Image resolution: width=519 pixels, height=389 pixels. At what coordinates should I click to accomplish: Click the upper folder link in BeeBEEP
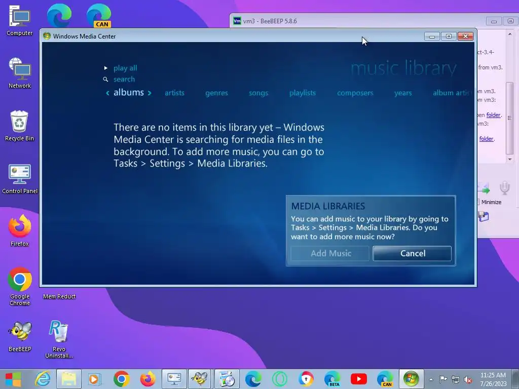(x=493, y=115)
